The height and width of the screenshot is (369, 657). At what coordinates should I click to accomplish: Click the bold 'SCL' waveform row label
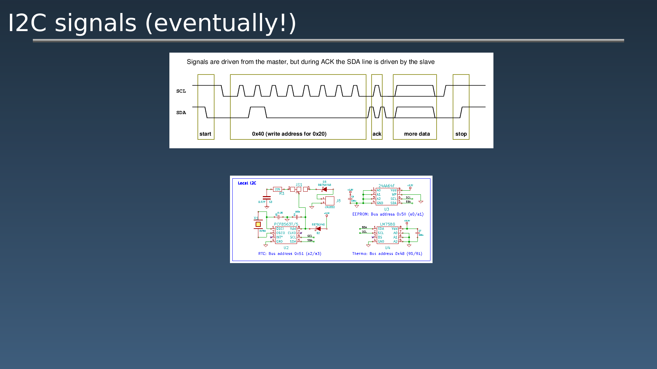(x=181, y=91)
